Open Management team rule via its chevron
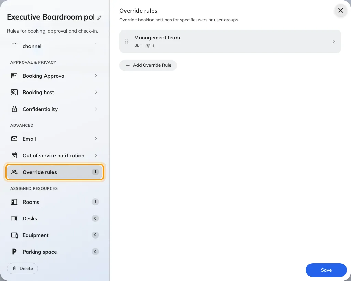Viewport: 351px width, 281px height. 334,41
